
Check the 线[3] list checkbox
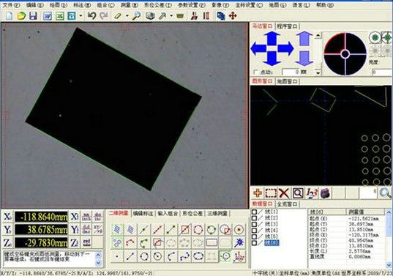tap(254, 224)
